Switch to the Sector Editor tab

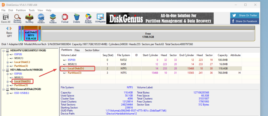[92, 50]
